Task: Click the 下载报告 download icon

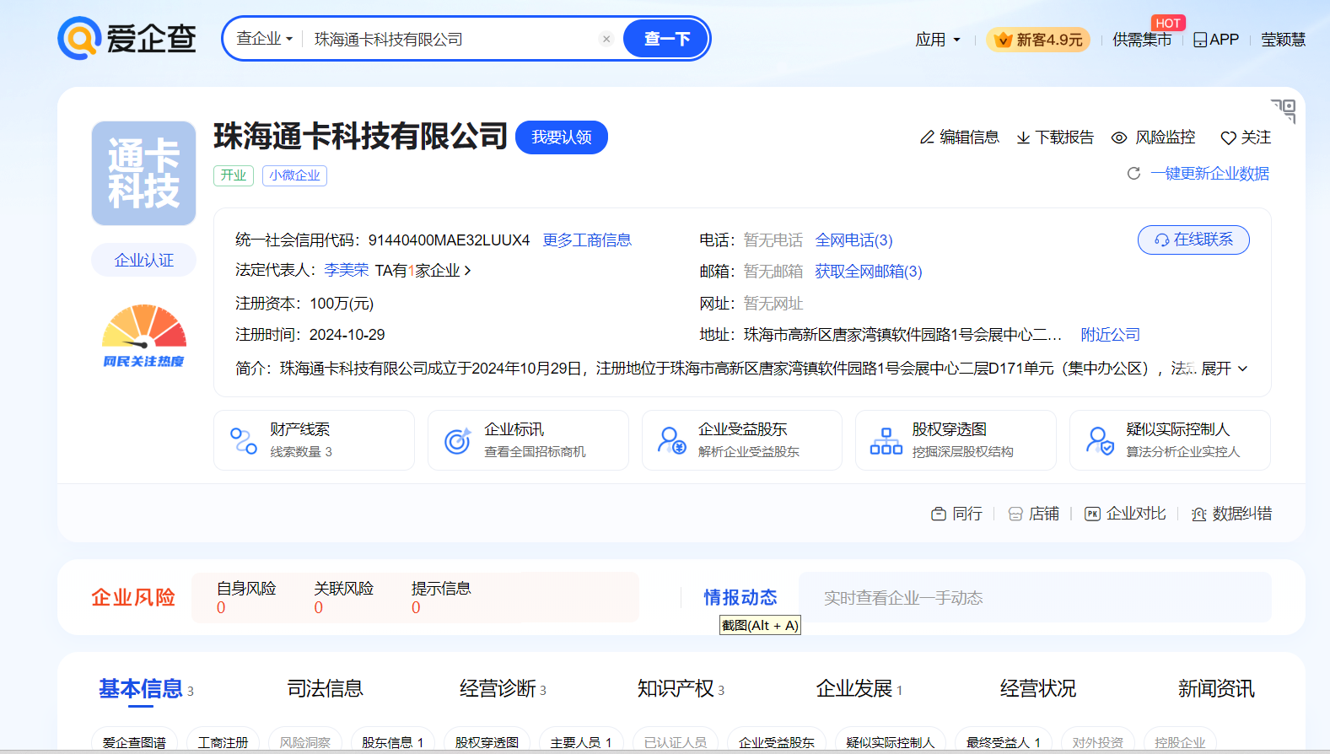Action: 1023,137
